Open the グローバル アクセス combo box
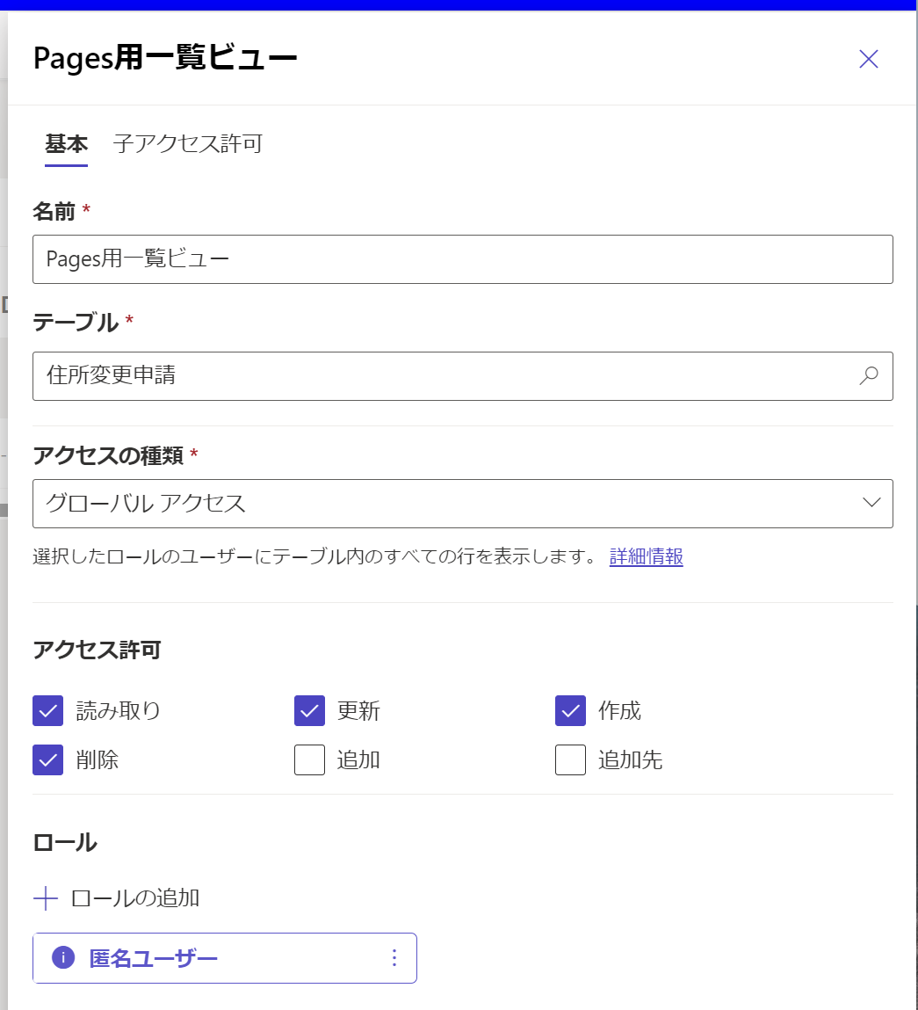This screenshot has width=918, height=1010. click(x=439, y=504)
